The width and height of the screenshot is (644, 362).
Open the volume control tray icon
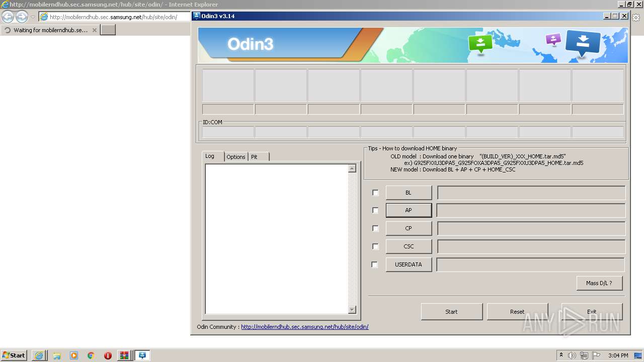(572, 355)
